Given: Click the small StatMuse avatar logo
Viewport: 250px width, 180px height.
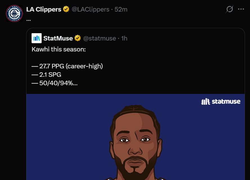Looking at the screenshot, I should pos(37,38).
